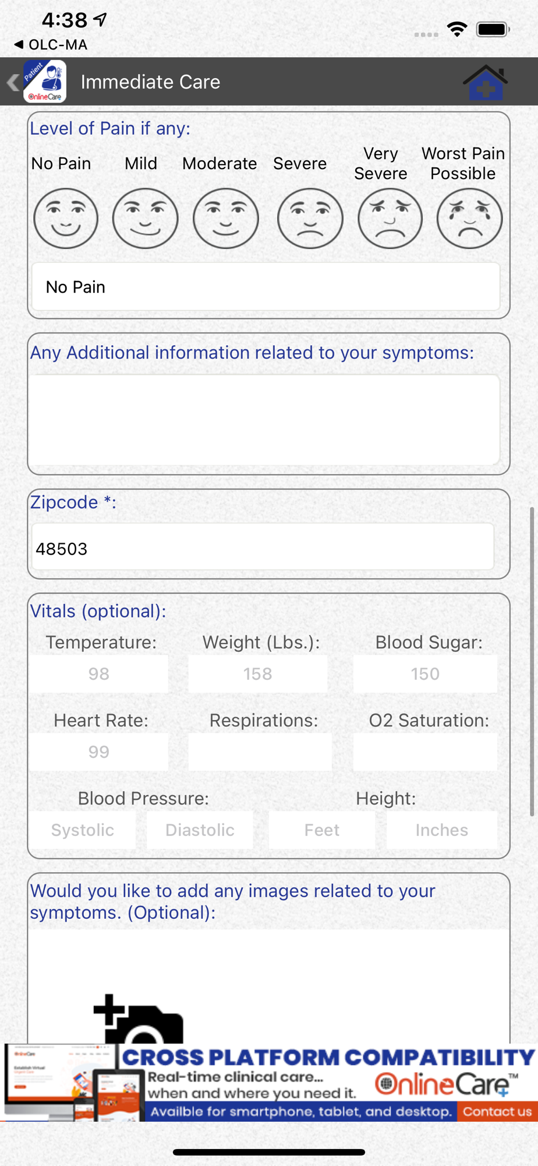538x1166 pixels.
Task: Tap the home icon in header
Action: pos(486,82)
